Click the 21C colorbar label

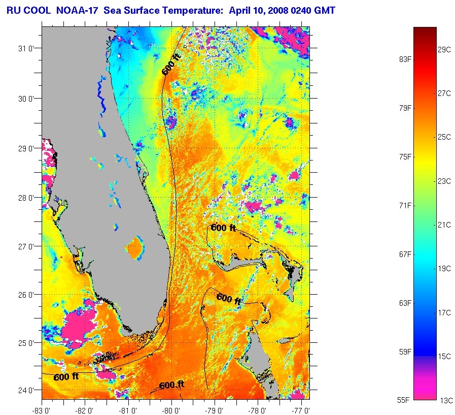tap(444, 225)
